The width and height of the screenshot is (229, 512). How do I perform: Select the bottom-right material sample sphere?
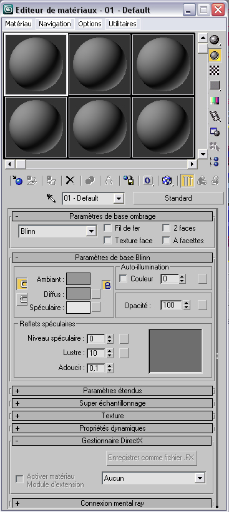pyautogui.click(x=163, y=128)
